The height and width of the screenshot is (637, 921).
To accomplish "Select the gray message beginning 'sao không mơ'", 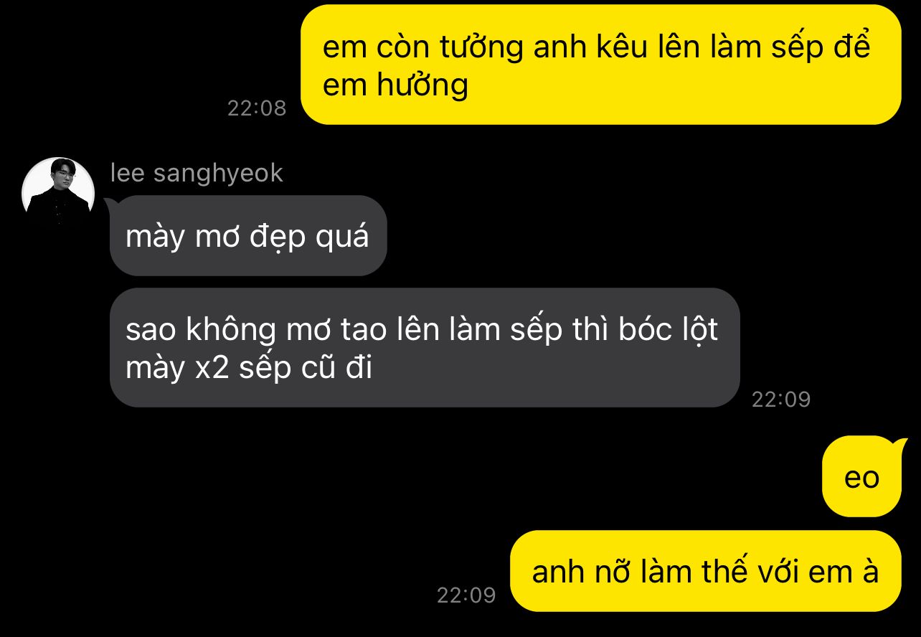I will tap(425, 348).
